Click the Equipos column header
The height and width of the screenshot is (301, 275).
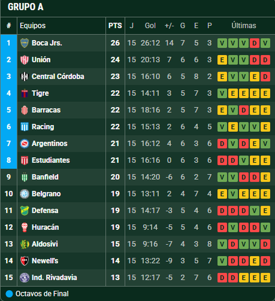(33, 26)
